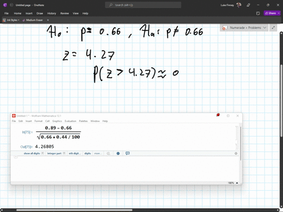Click the 'more...' suggestions button

pos(98,153)
